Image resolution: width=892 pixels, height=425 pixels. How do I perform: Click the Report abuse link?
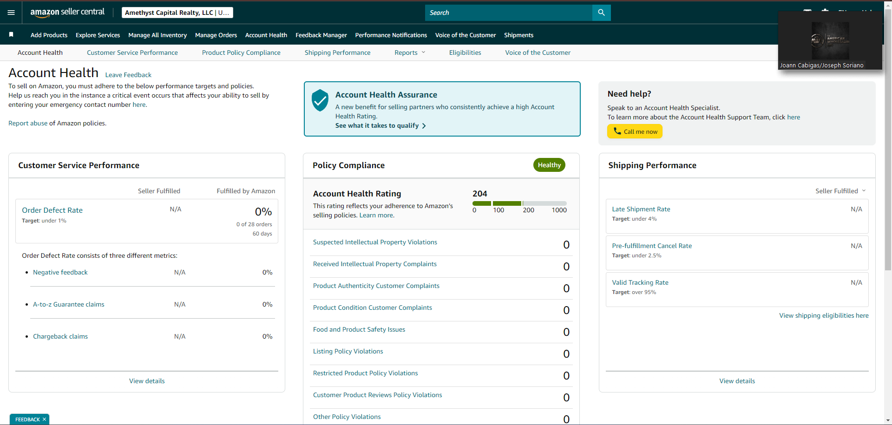(28, 123)
